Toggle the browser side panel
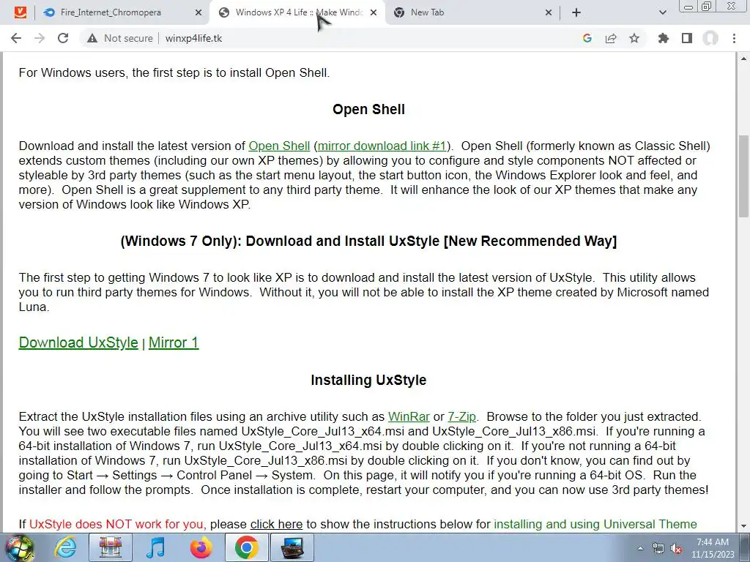Viewport: 750px width, 562px height. point(687,38)
